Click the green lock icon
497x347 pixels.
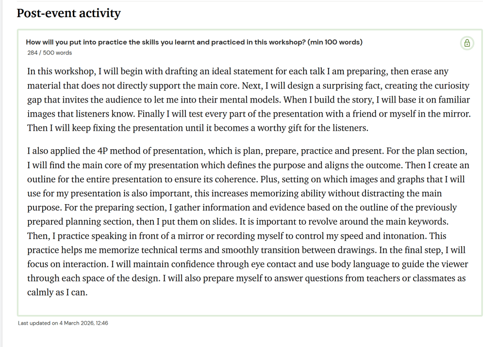coord(467,43)
